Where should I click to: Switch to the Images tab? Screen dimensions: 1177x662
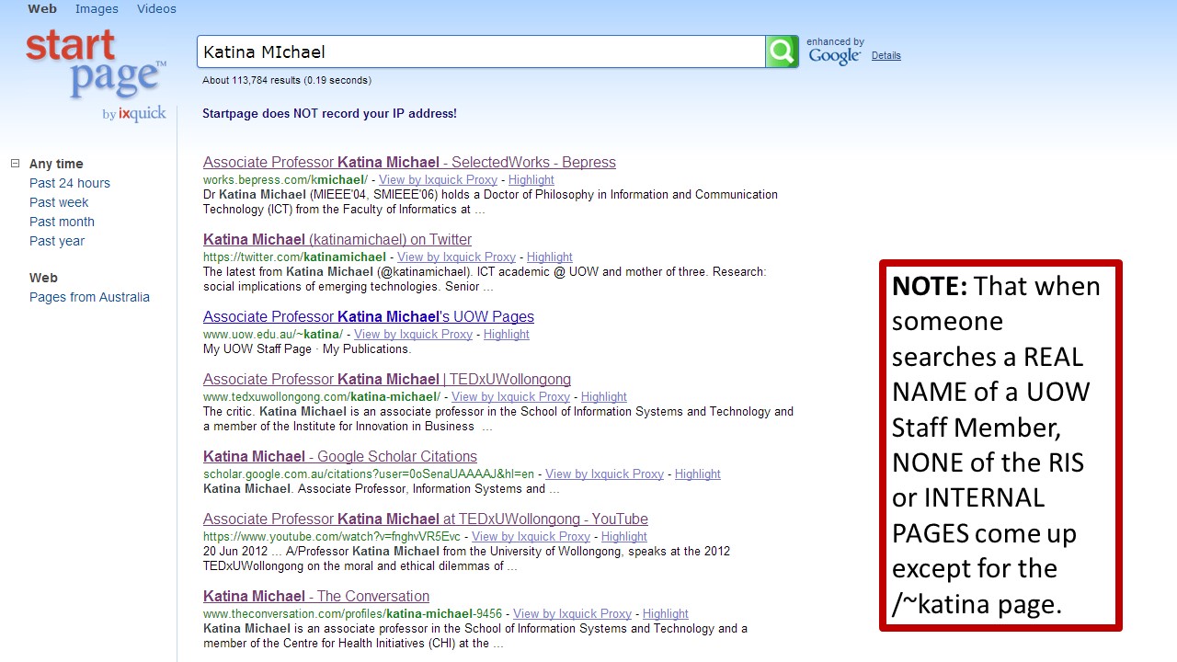click(97, 8)
